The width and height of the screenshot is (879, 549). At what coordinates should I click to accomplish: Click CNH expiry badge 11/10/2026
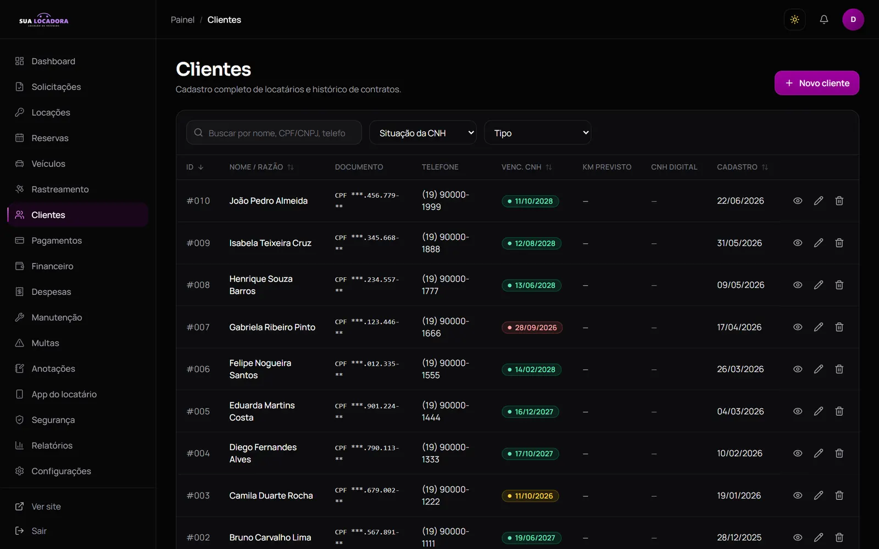point(530,496)
